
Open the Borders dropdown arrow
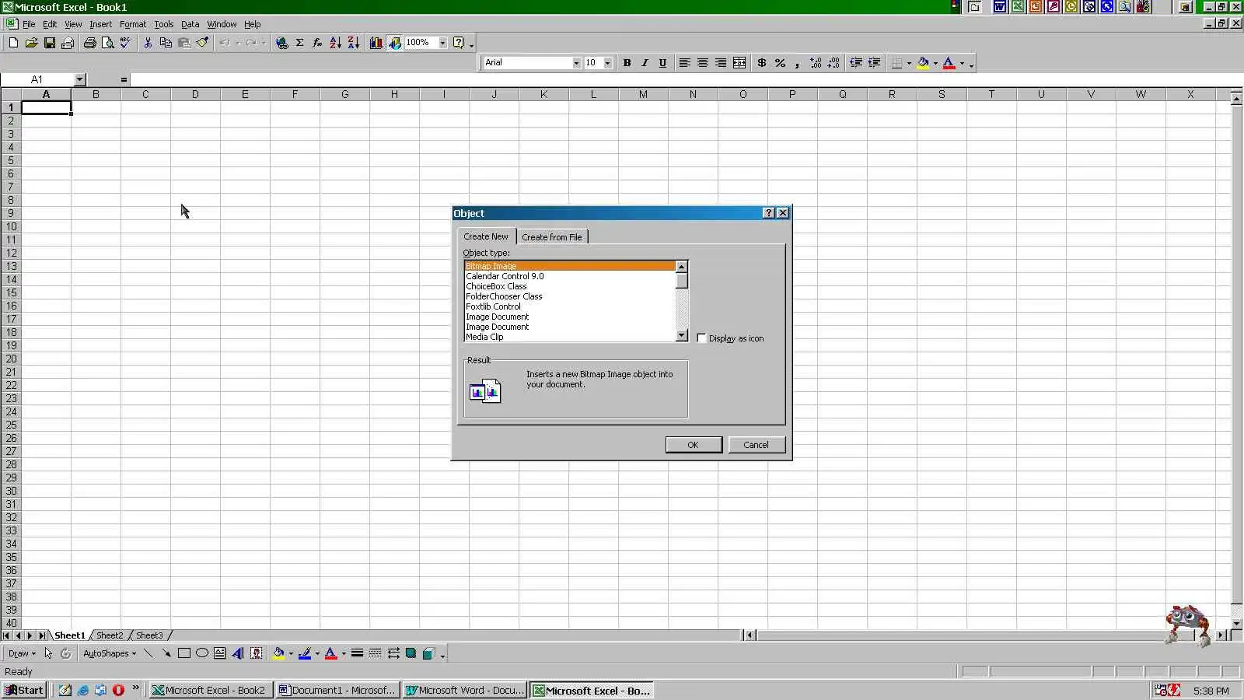pos(909,63)
